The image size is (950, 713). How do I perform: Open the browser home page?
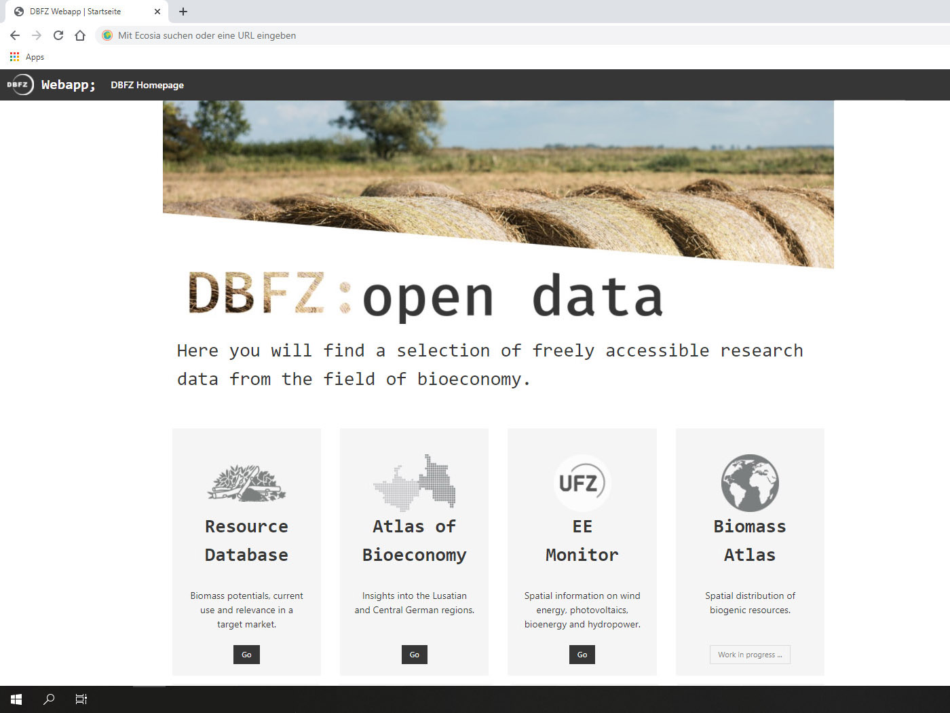pyautogui.click(x=80, y=35)
